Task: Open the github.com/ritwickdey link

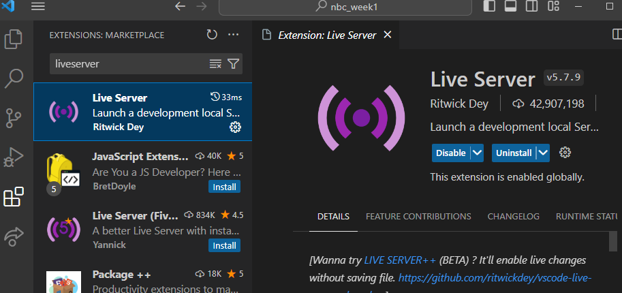Action: click(x=495, y=278)
